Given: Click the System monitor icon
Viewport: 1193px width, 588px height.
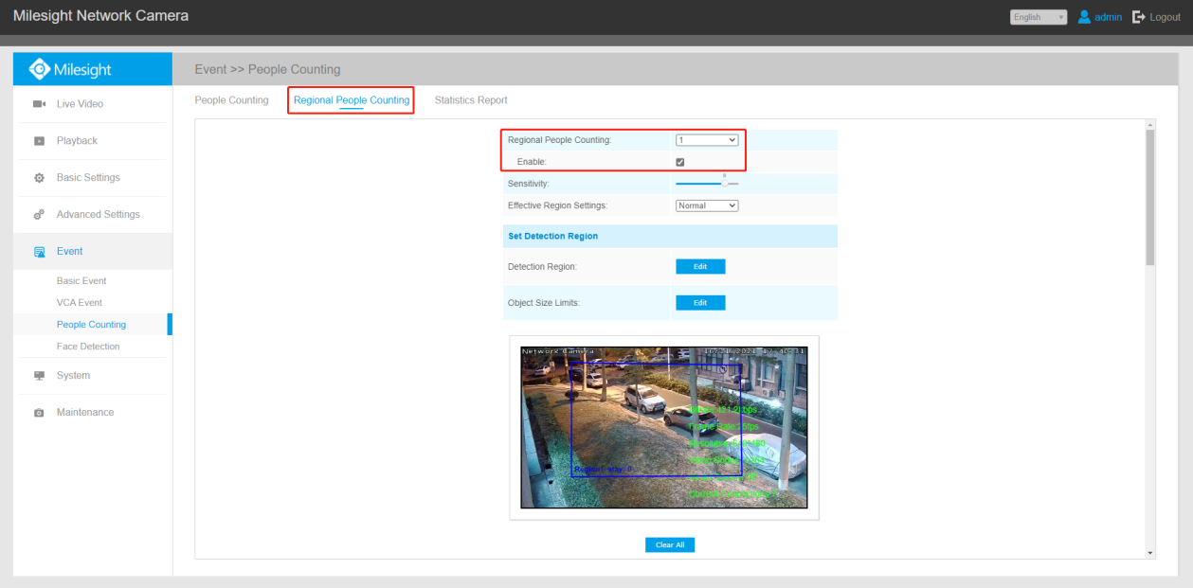Looking at the screenshot, I should pos(39,376).
